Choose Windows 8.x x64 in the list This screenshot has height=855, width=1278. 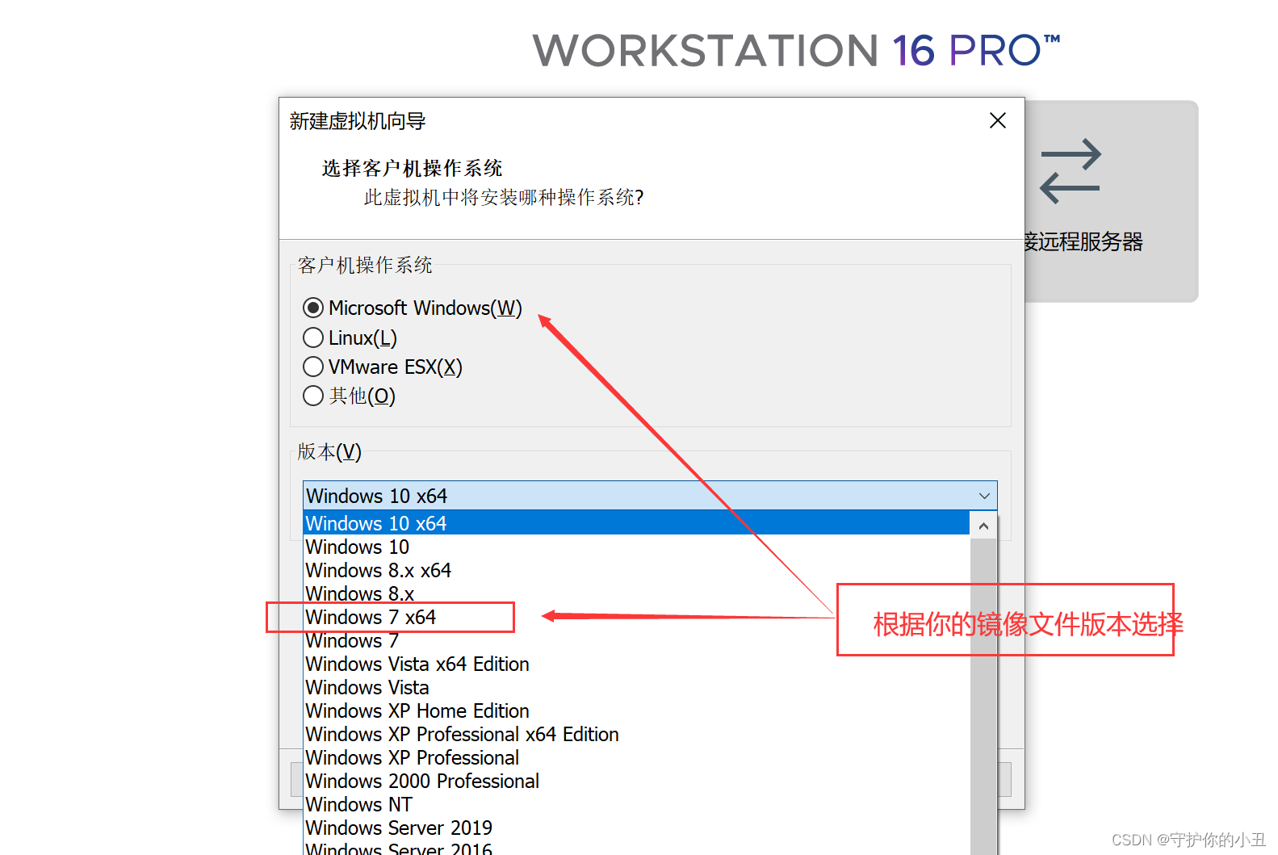click(x=636, y=570)
